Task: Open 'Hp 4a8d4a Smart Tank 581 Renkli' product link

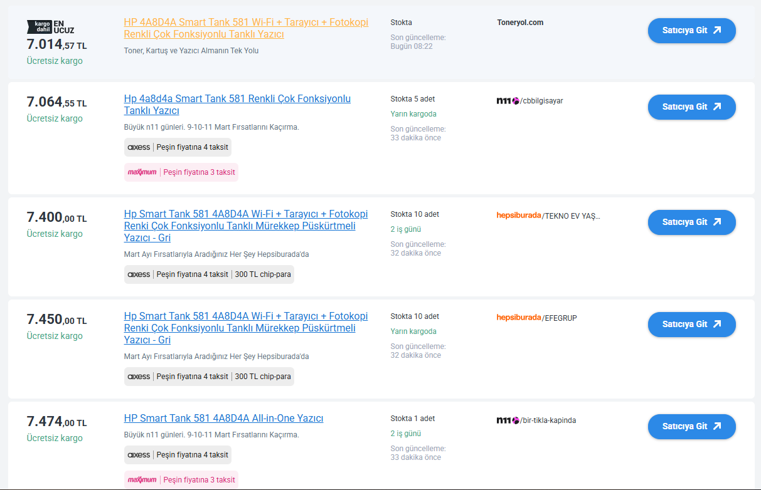Action: 237,105
